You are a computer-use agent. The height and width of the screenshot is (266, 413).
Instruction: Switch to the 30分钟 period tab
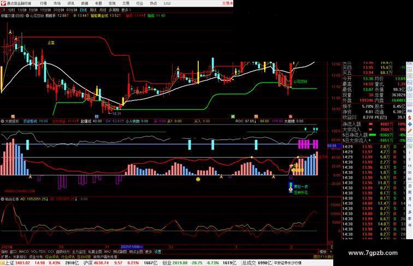[x=58, y=10]
